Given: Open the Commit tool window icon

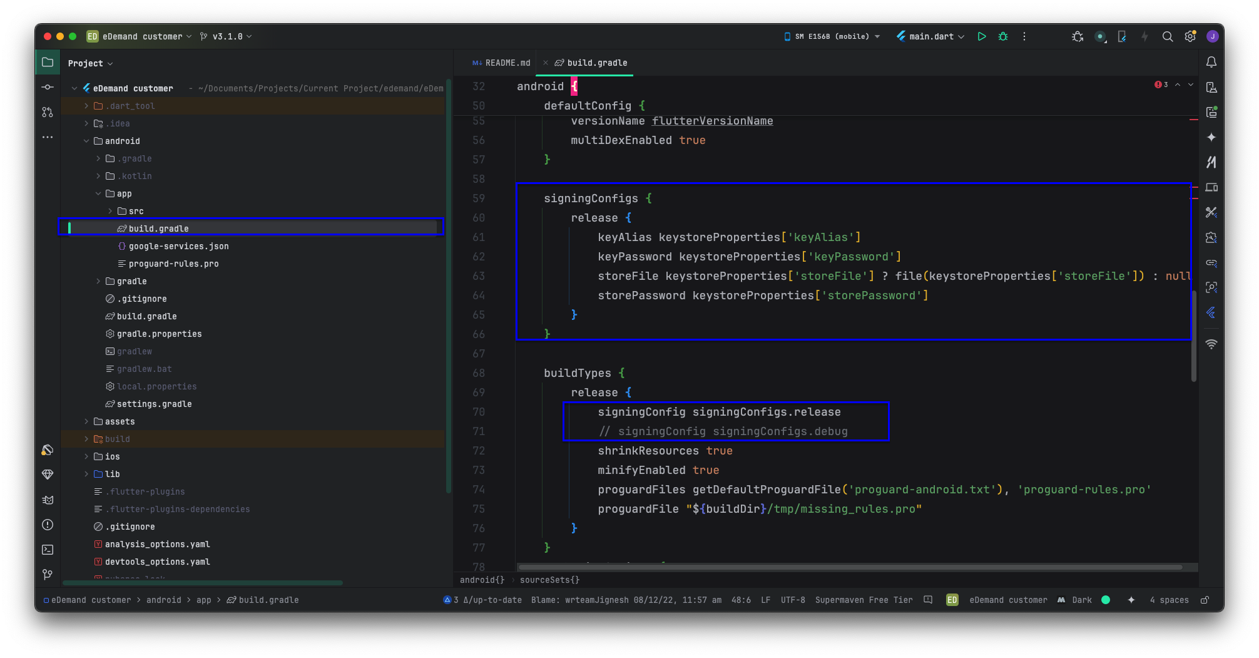Looking at the screenshot, I should [x=48, y=87].
